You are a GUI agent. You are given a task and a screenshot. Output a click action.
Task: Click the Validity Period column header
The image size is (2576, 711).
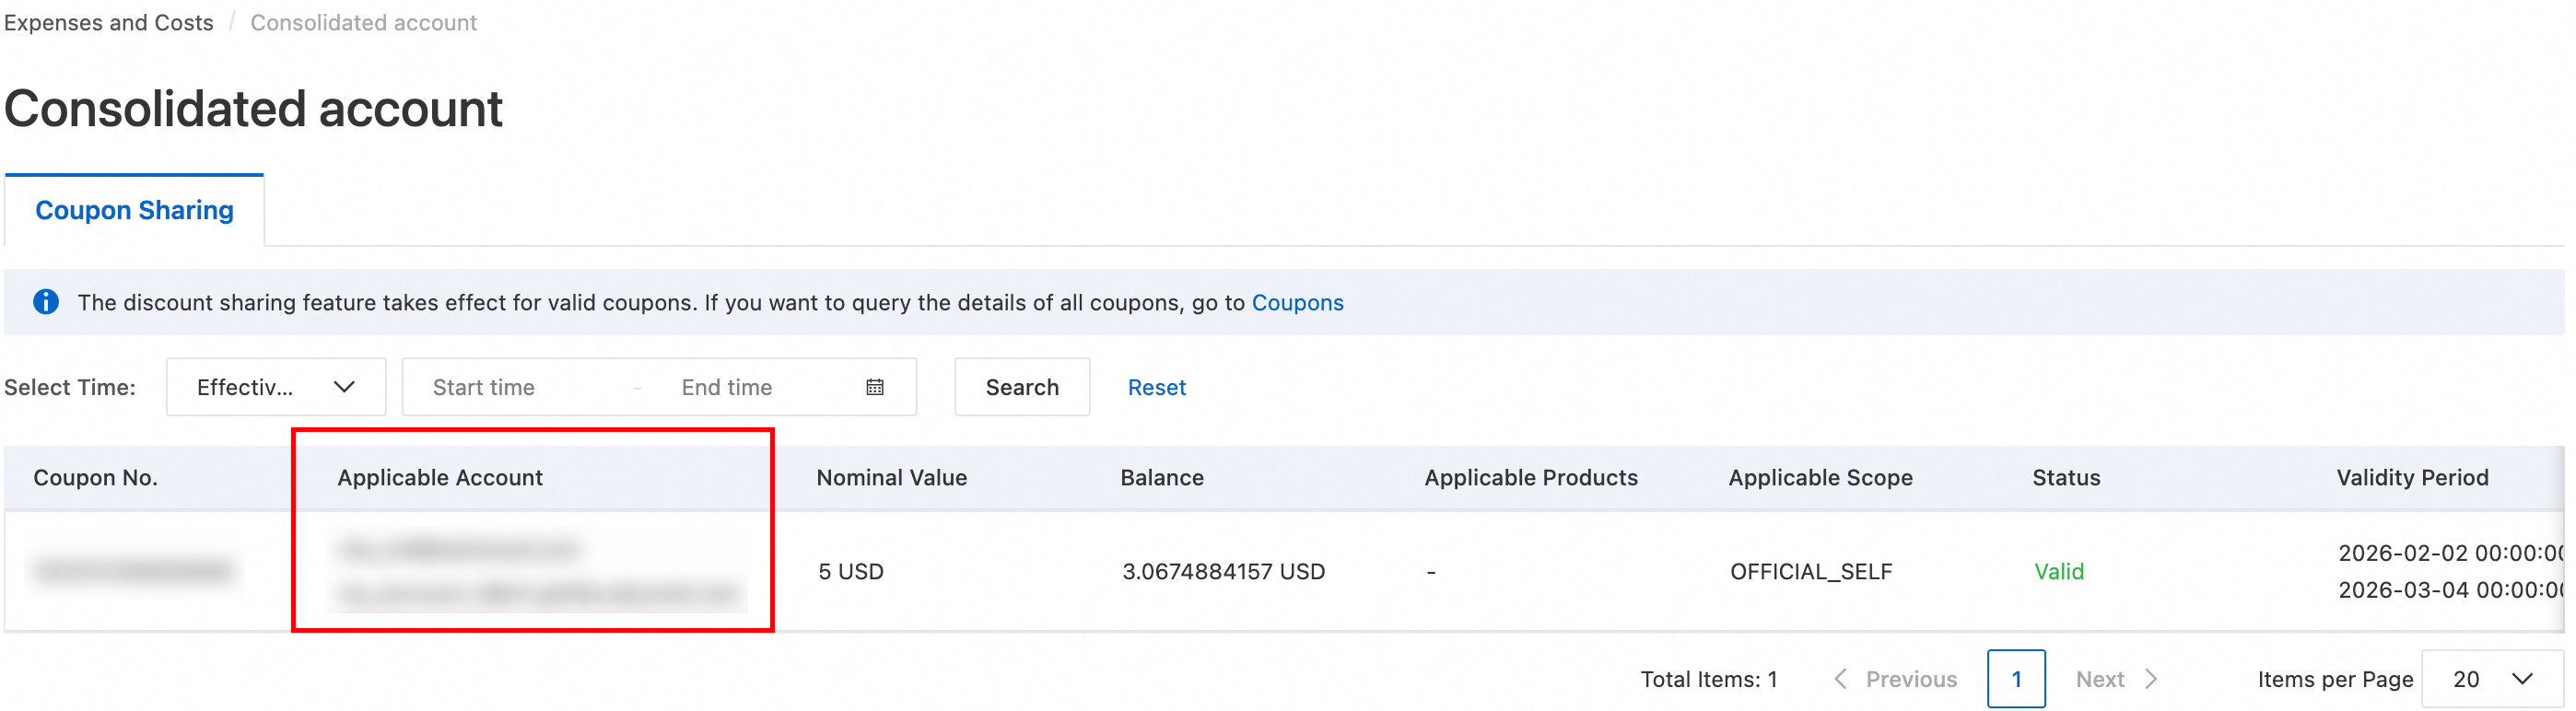[2412, 477]
